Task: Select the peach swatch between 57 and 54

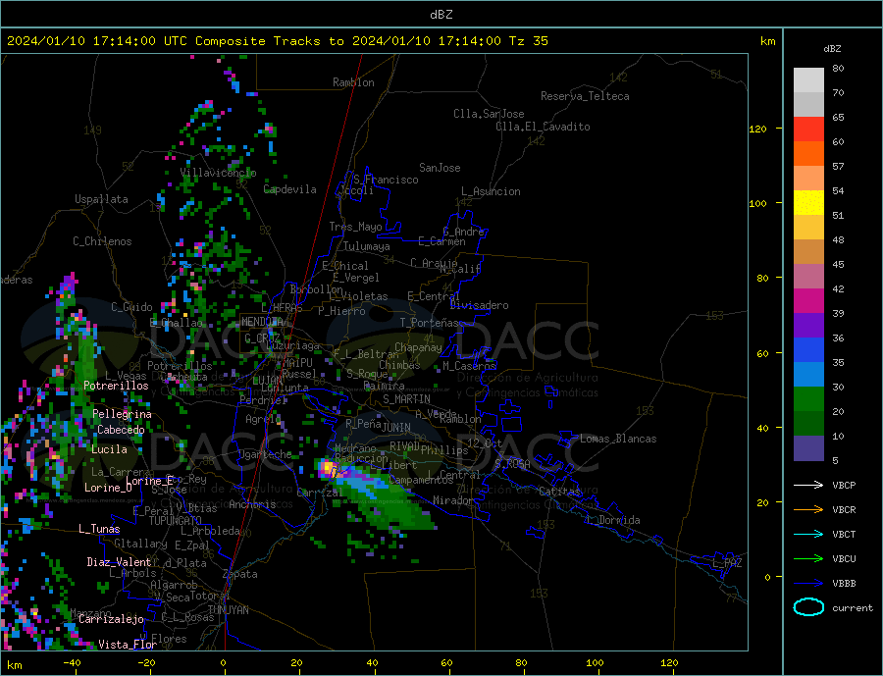Action: 808,178
